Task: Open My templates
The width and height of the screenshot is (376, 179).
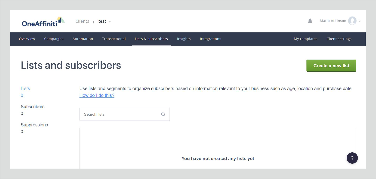Action: click(306, 39)
